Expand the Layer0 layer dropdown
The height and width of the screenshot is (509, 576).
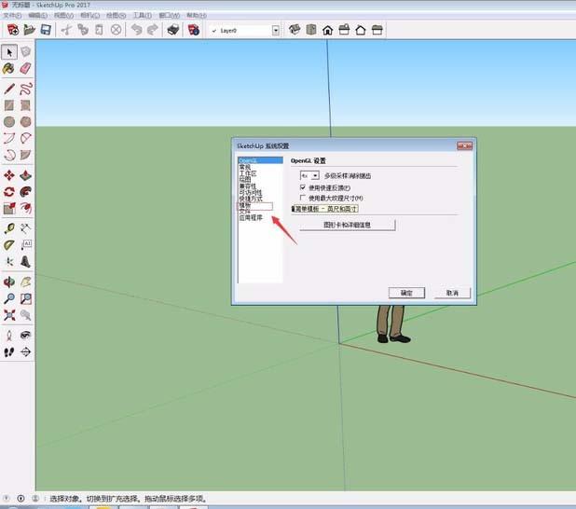tap(275, 30)
